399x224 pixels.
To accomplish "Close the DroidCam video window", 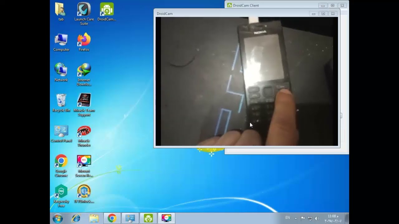I will click(x=333, y=14).
